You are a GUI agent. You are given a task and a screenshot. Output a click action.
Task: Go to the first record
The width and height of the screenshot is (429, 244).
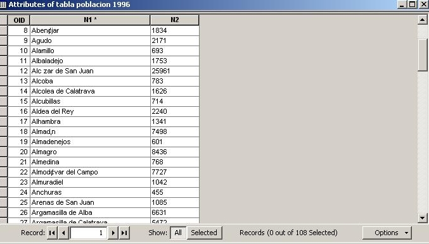coord(52,233)
